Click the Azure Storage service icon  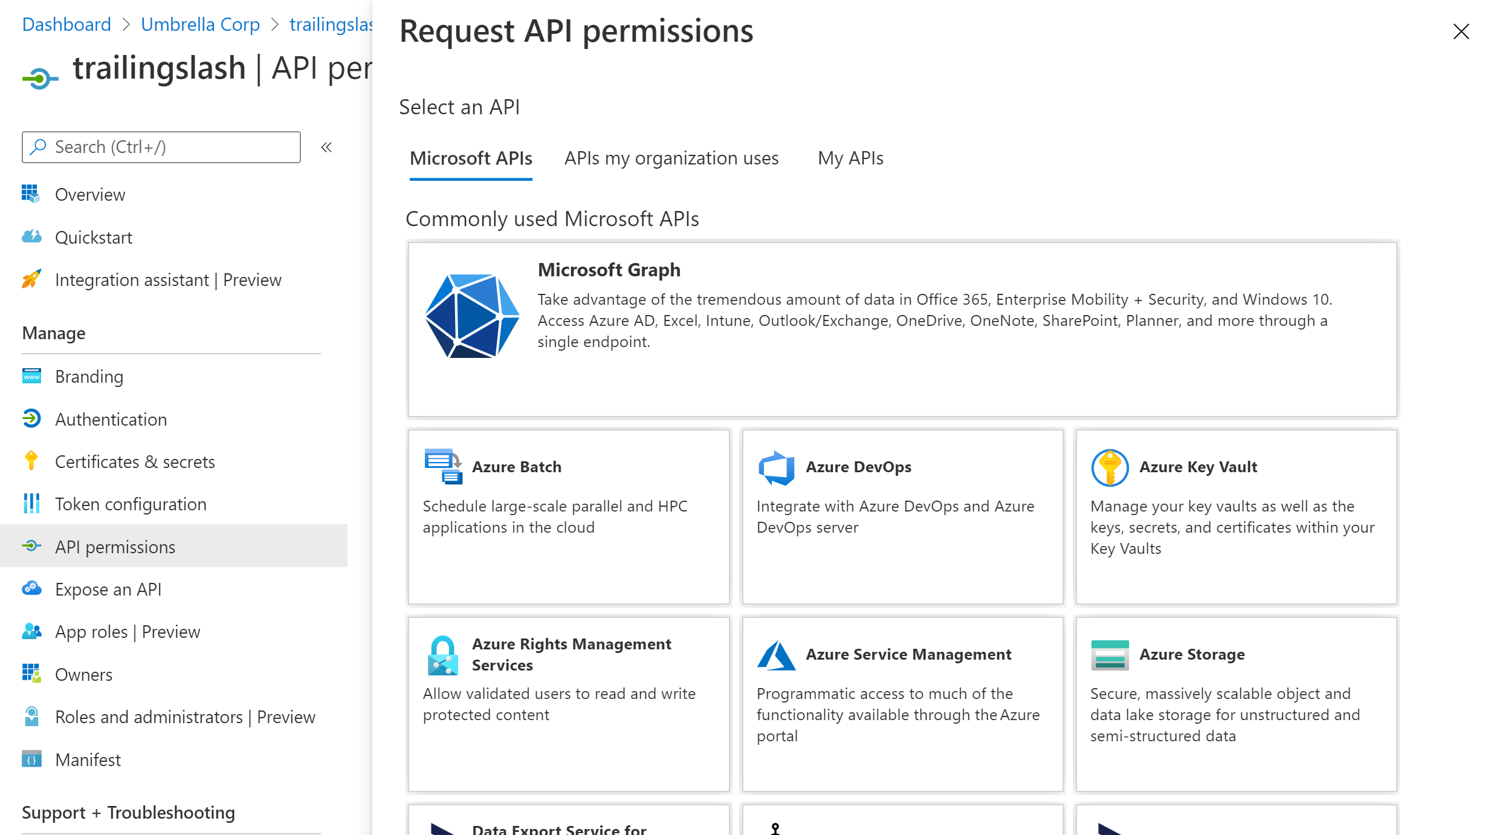1109,654
